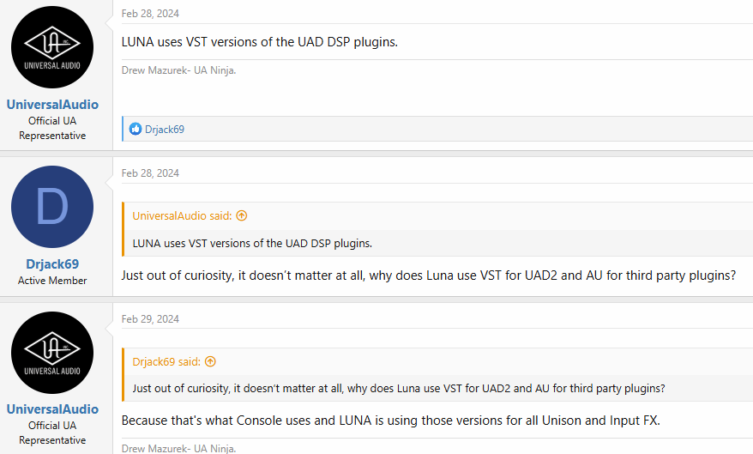Click UniversalAudio avatar in last post

coord(52,353)
